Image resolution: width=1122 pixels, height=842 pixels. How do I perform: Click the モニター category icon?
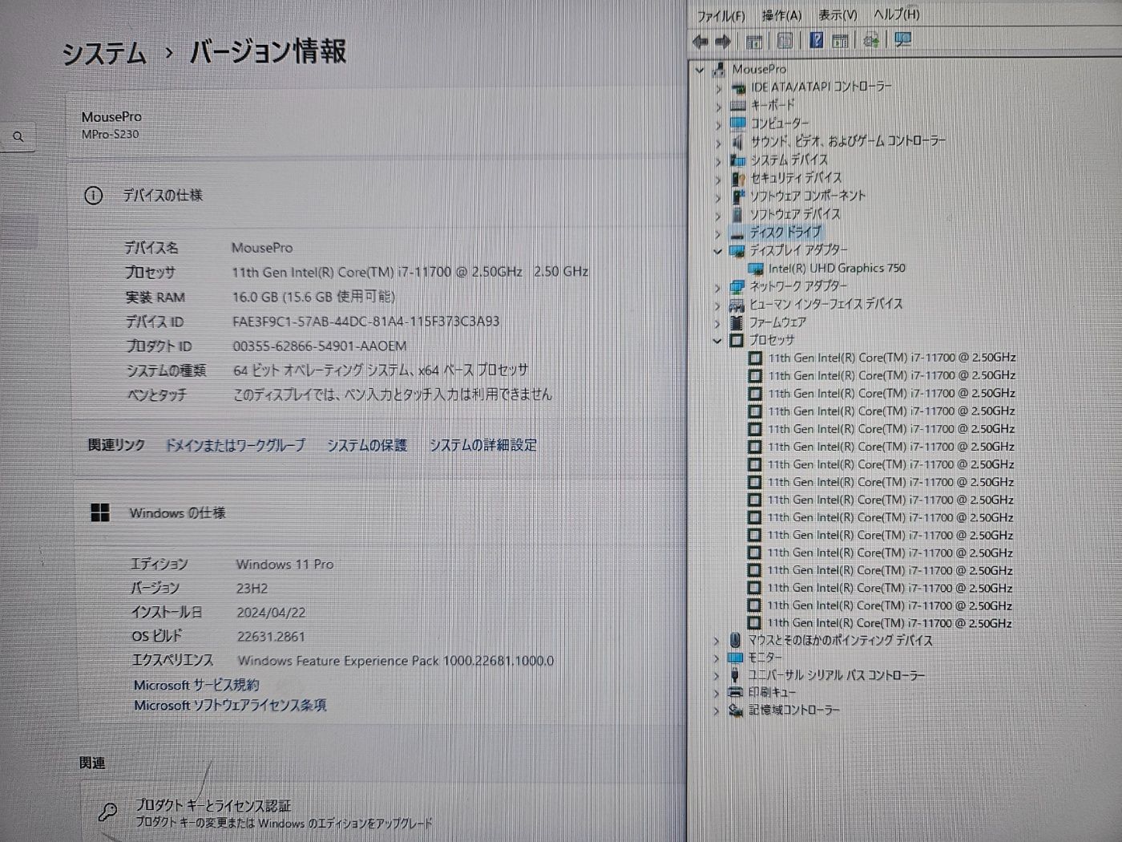tap(735, 658)
